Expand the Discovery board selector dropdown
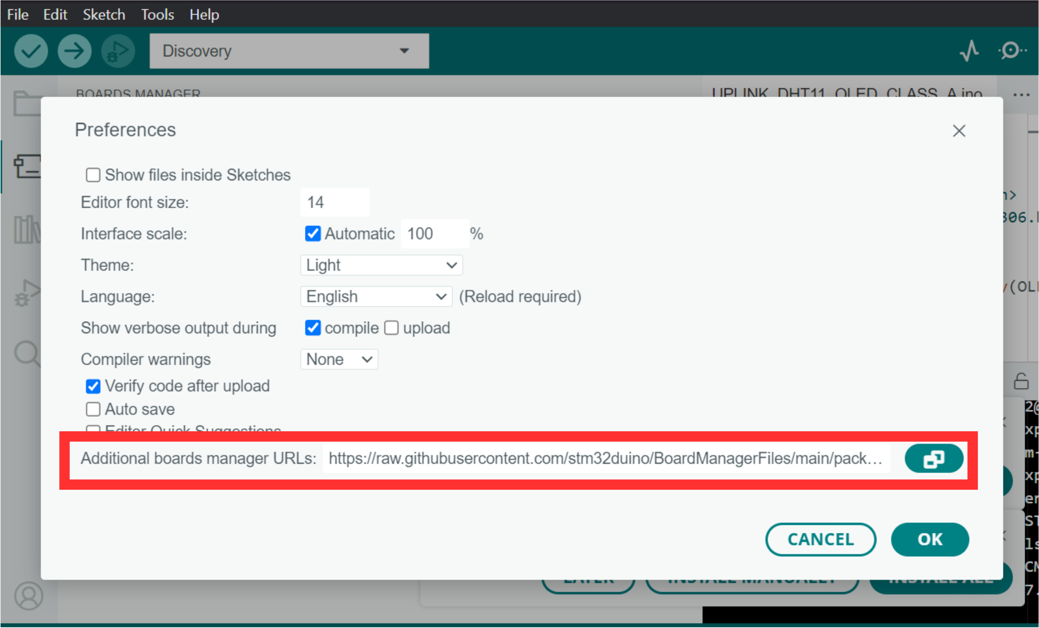 pyautogui.click(x=289, y=51)
